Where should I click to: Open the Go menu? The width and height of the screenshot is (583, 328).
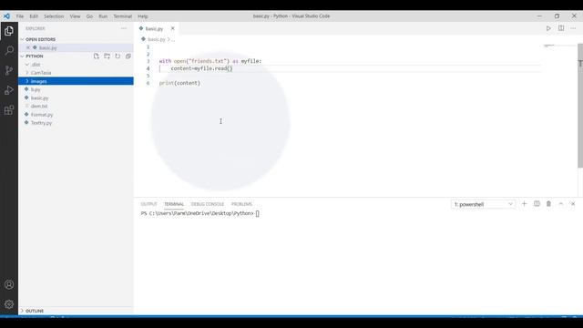point(89,16)
